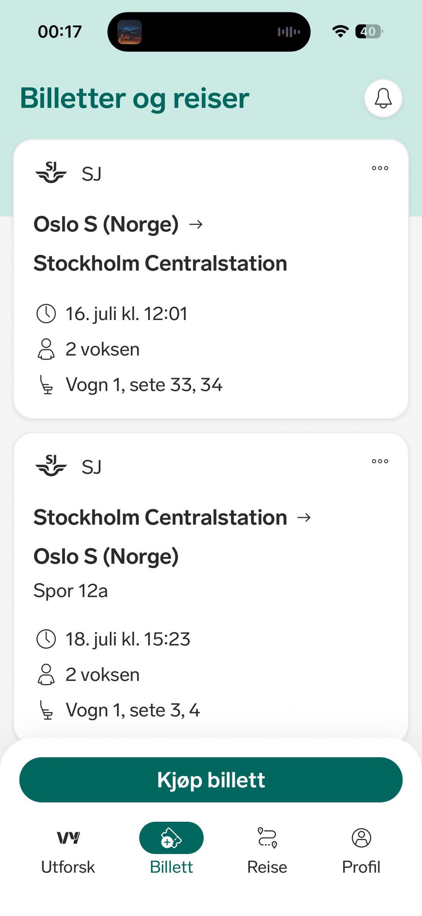Tap the 18. juli kl. 15:23 departure time
Viewport: 422px width, 916px height.
[128, 639]
